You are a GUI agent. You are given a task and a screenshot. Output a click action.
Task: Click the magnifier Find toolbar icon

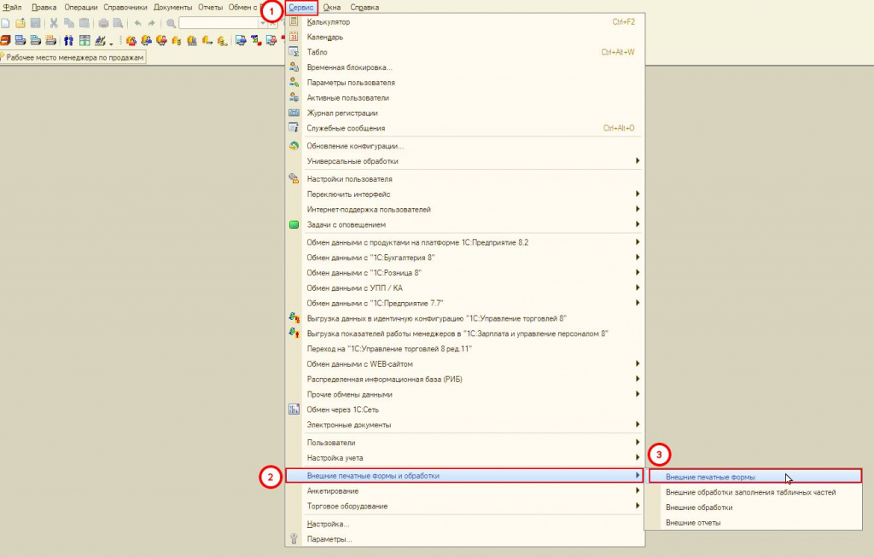[171, 23]
